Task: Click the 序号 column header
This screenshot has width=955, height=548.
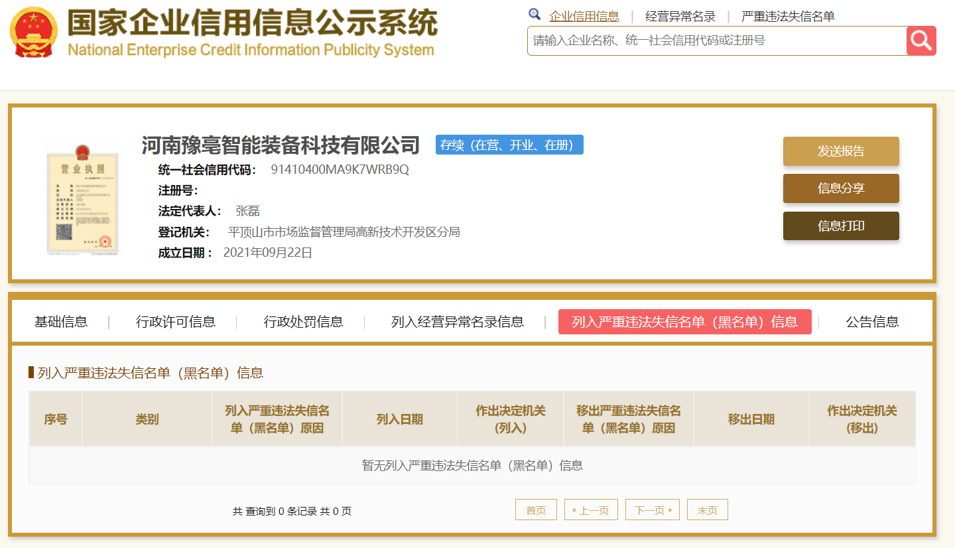Action: click(x=56, y=419)
